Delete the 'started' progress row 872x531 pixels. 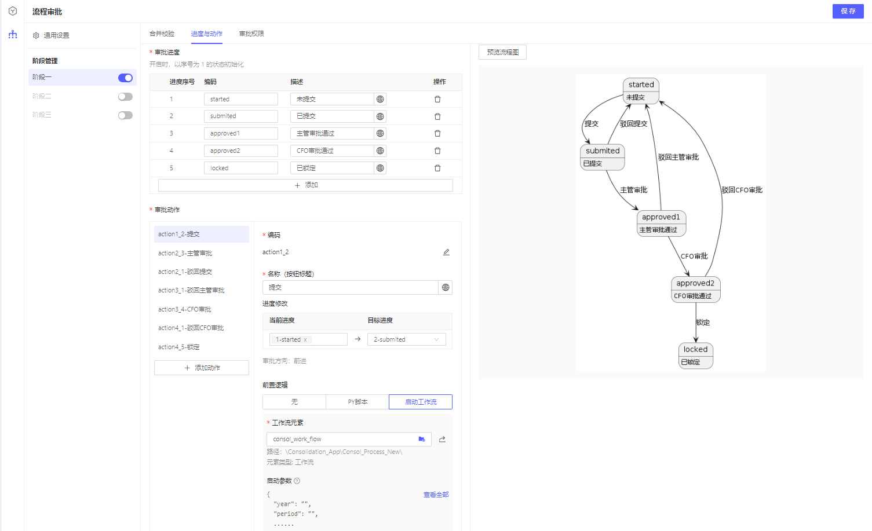[x=437, y=99]
